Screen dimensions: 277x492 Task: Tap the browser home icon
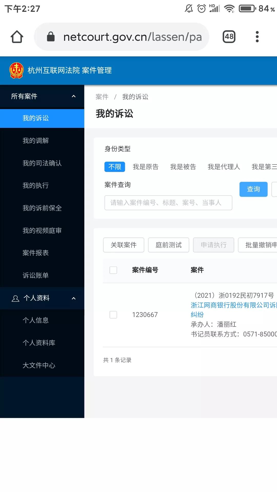pos(17,37)
